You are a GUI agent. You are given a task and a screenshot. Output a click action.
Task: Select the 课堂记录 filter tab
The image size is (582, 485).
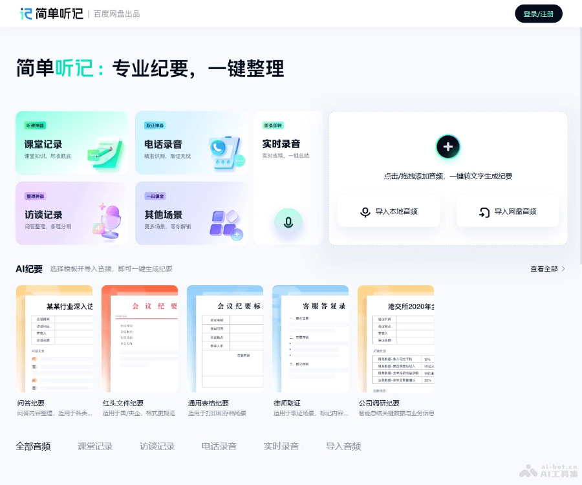(94, 446)
